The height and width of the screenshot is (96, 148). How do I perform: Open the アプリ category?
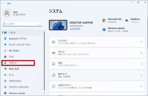click(22, 57)
